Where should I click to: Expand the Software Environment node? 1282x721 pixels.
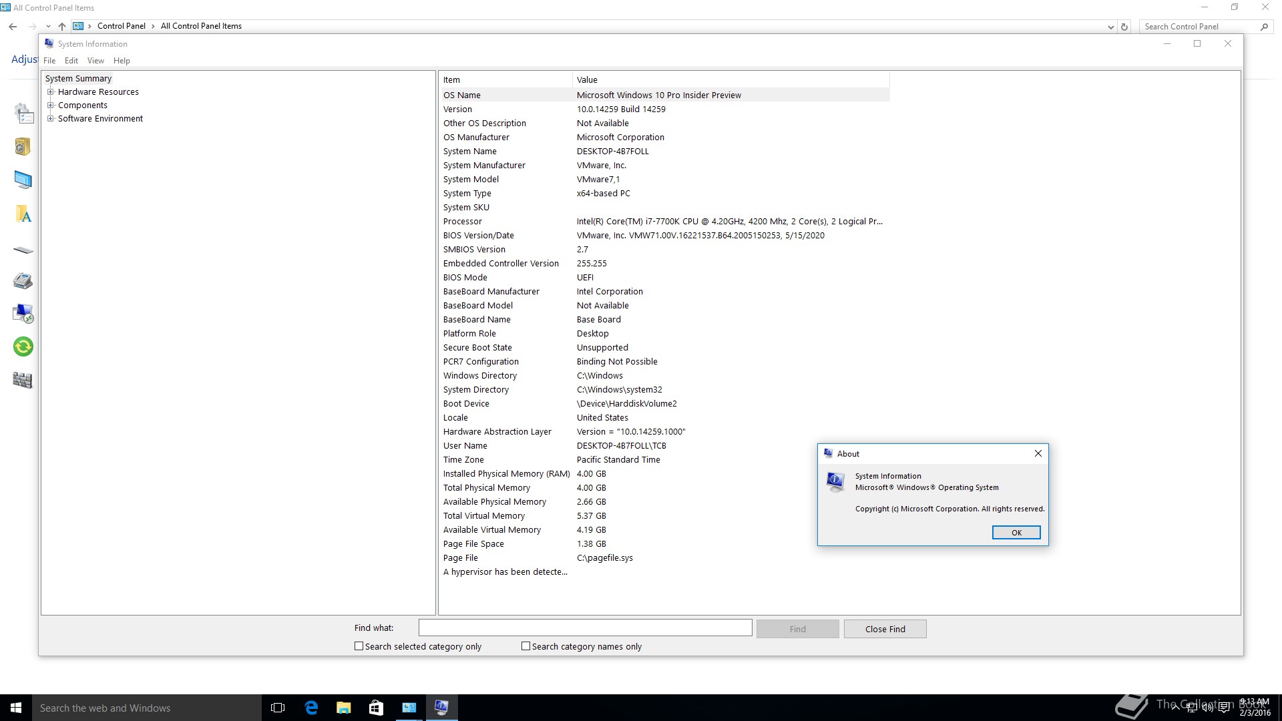(50, 119)
